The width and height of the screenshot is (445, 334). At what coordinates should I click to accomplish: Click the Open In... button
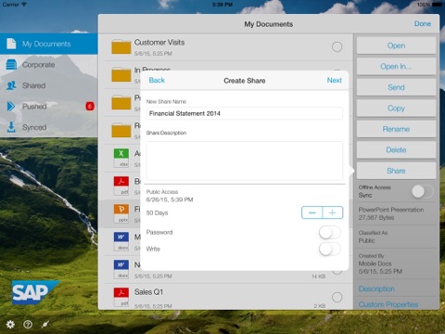click(x=396, y=67)
